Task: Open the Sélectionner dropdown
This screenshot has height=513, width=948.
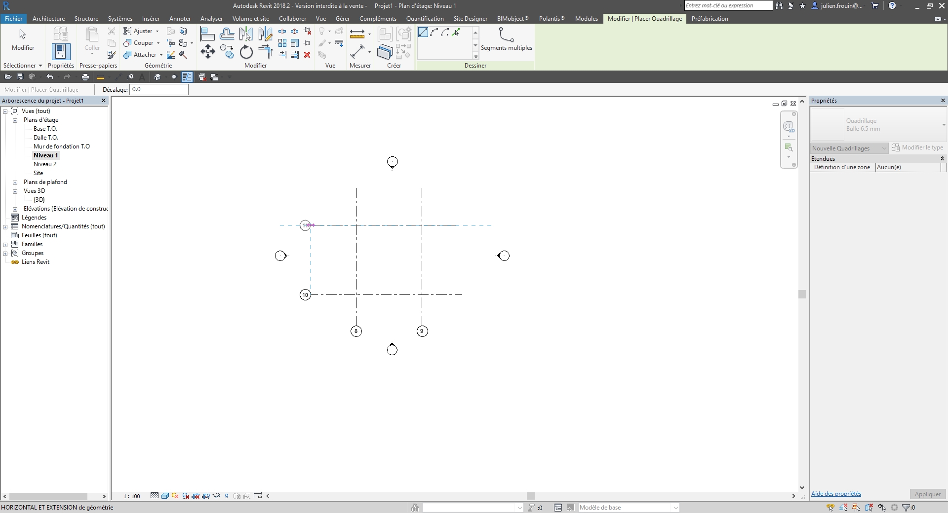Action: click(x=23, y=65)
